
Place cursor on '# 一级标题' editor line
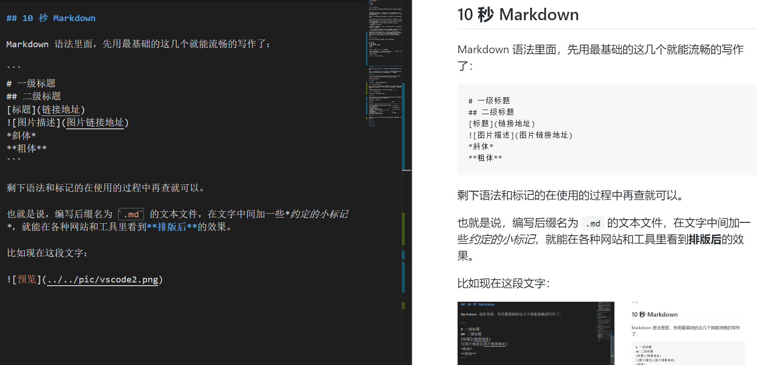tap(31, 83)
